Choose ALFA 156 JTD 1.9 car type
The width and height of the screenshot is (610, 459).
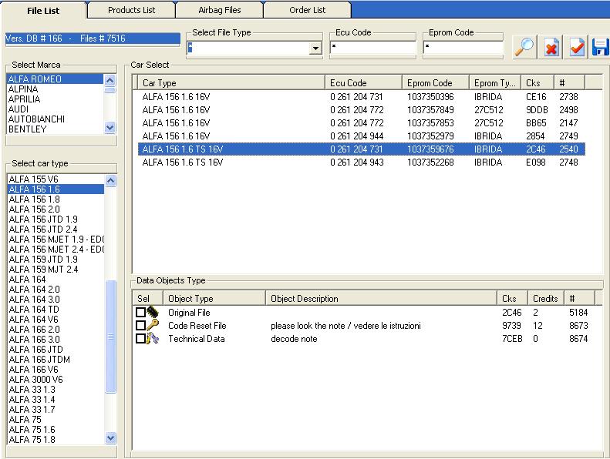43,219
